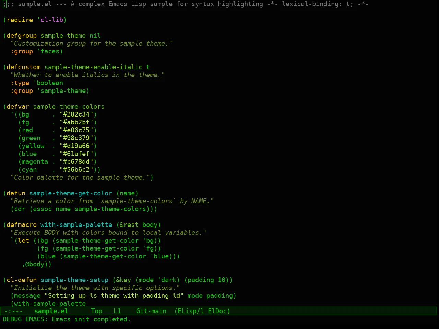Click the ':type' keyword
The height and width of the screenshot is (329, 439).
[20, 83]
